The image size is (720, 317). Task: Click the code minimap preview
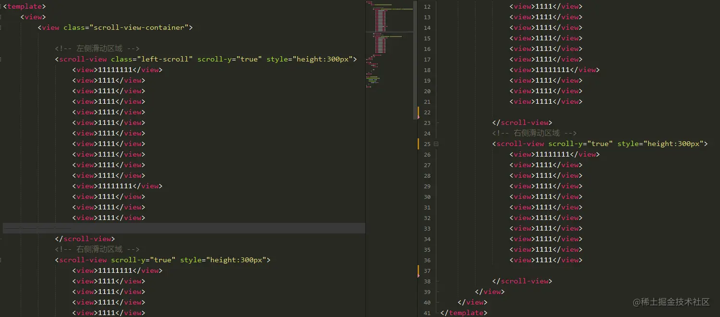tap(389, 46)
